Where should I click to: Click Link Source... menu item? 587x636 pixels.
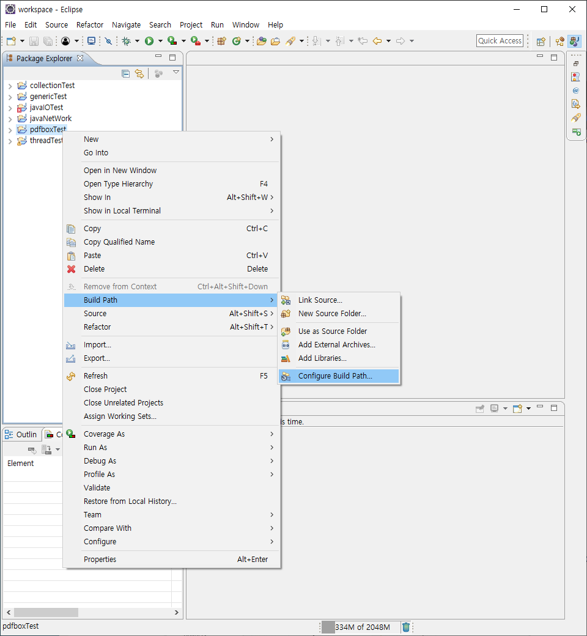[x=339, y=300]
